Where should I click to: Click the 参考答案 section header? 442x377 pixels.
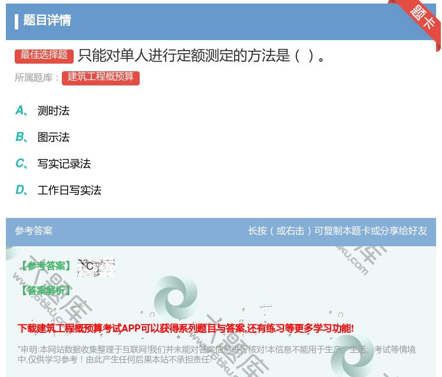[34, 230]
